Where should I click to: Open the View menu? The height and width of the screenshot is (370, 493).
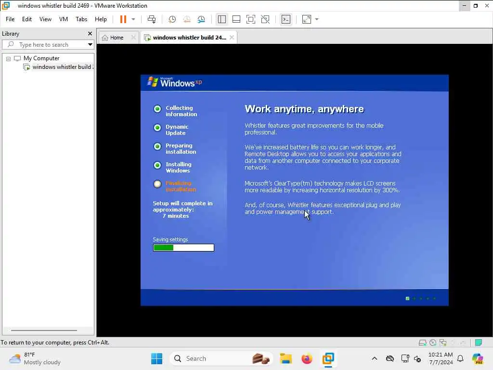(45, 19)
